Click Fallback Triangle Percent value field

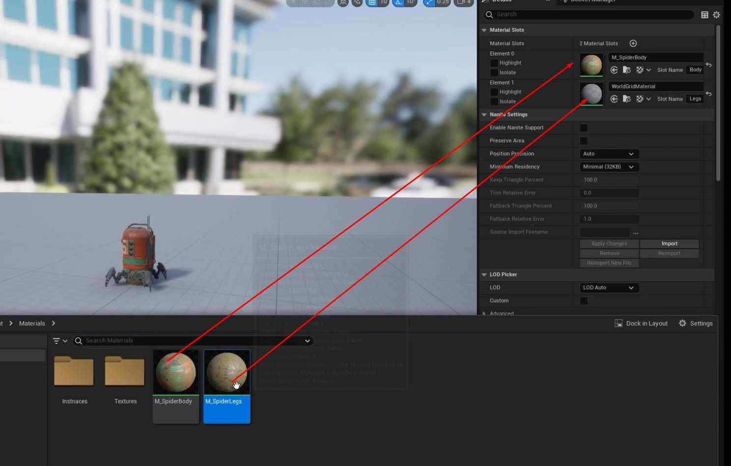(x=610, y=206)
